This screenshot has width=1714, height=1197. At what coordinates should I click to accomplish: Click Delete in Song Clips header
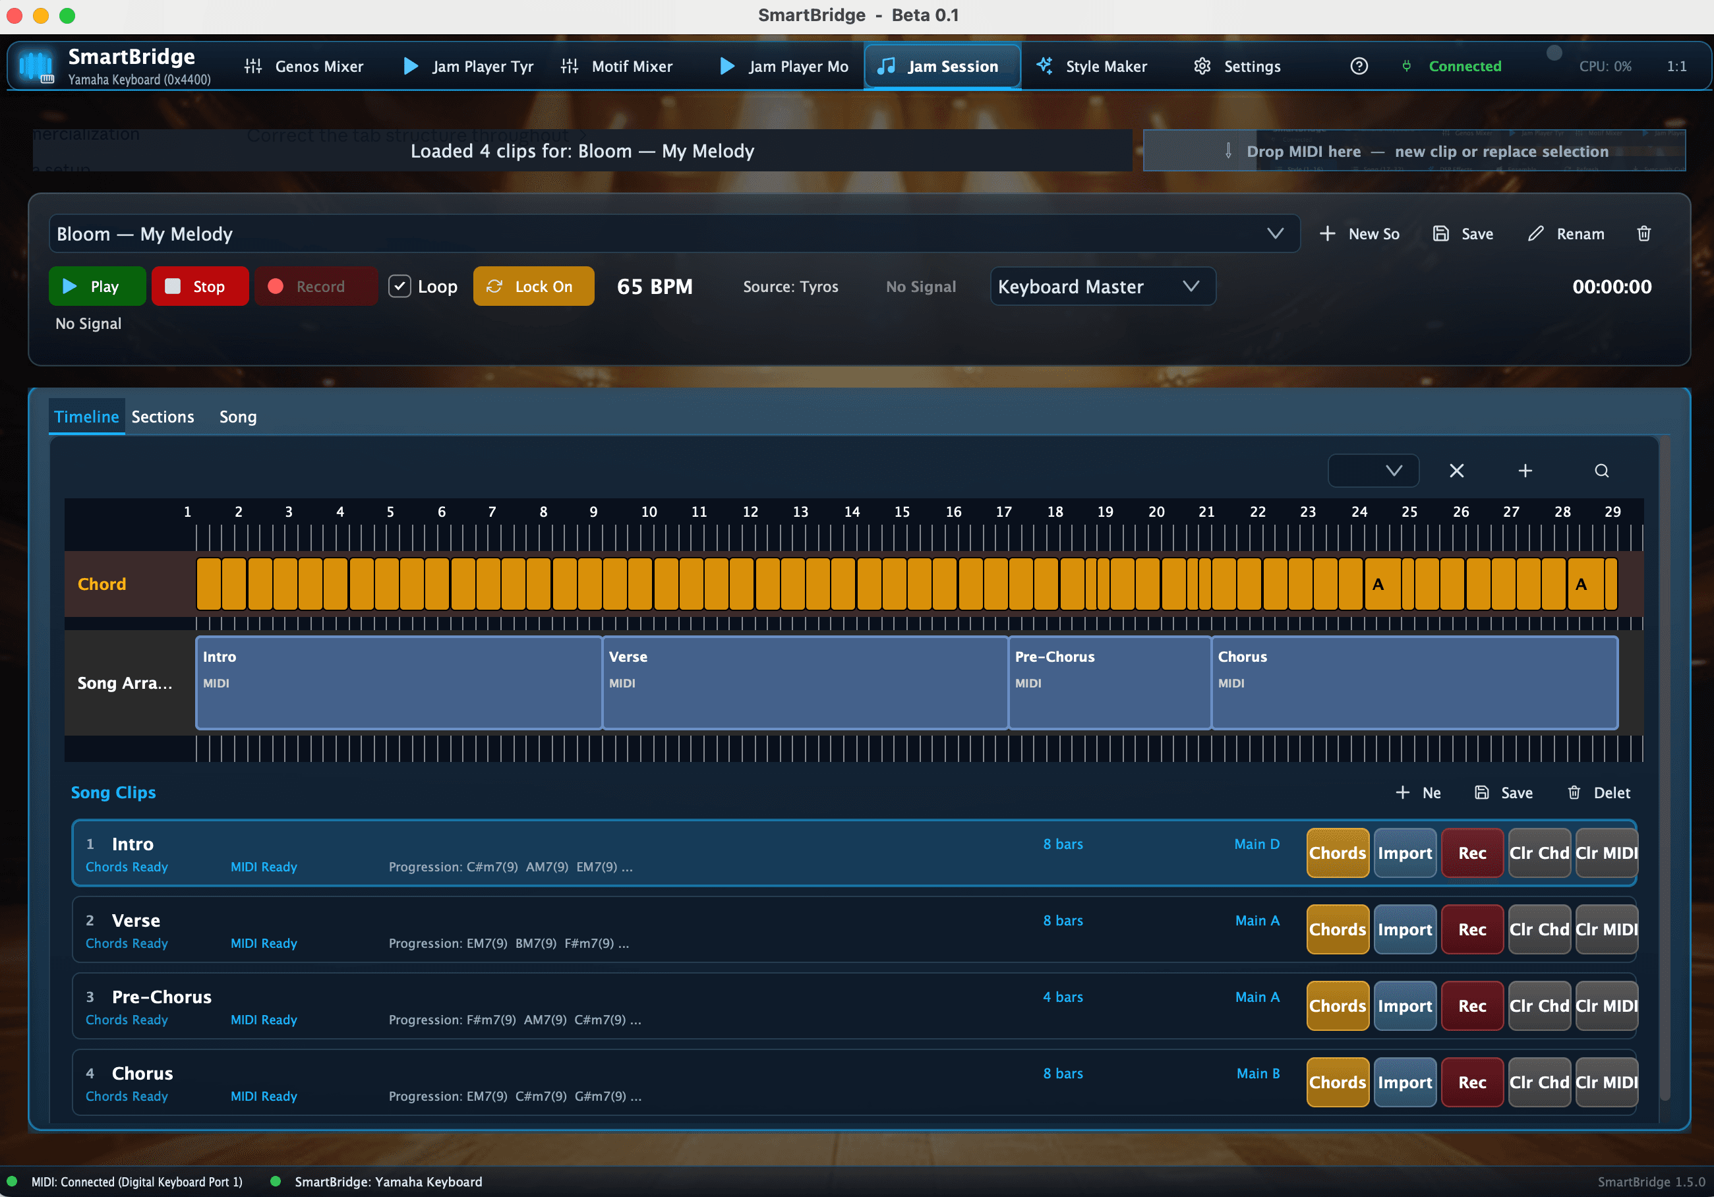1598,792
